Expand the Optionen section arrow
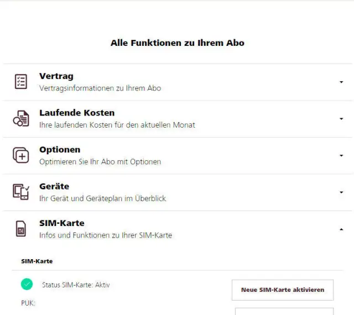 point(341,156)
